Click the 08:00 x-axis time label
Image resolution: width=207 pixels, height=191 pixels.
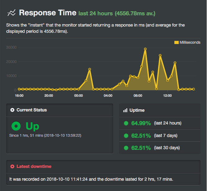coord(138,95)
